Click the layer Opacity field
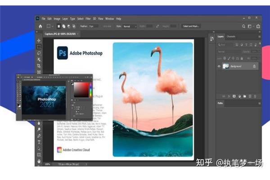This screenshot has height=180, width=270. 254,51
